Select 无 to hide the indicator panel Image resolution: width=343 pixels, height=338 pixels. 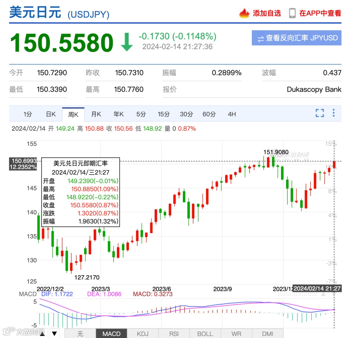pos(80,334)
